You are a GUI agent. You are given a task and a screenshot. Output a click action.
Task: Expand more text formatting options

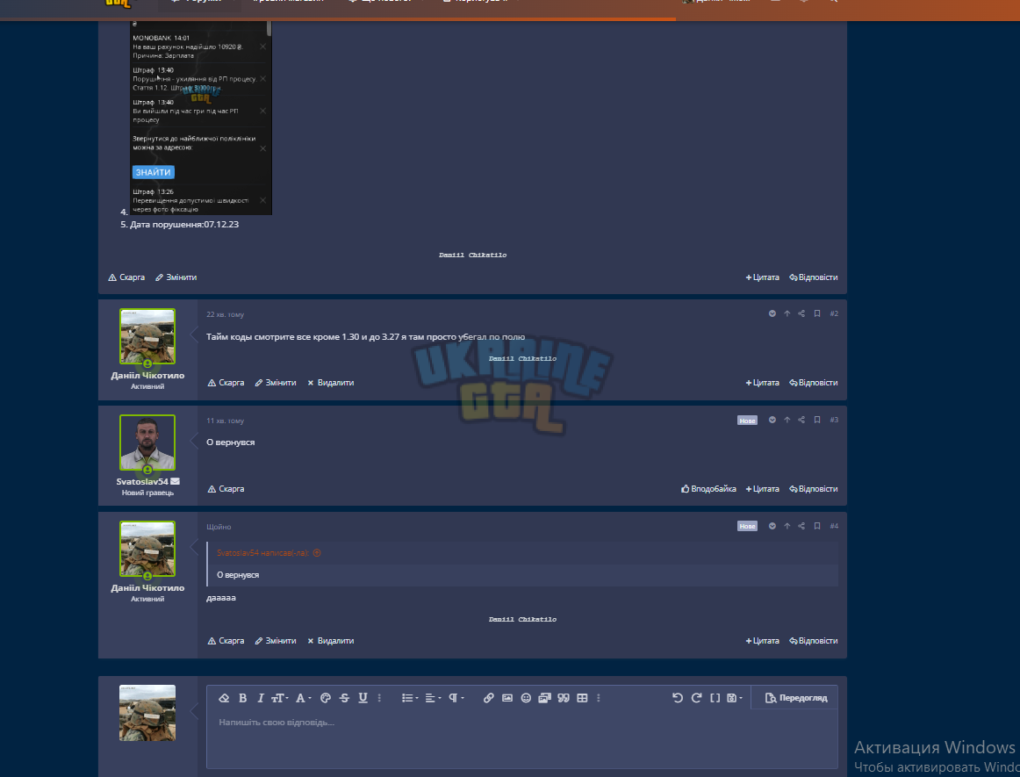pyautogui.click(x=379, y=698)
